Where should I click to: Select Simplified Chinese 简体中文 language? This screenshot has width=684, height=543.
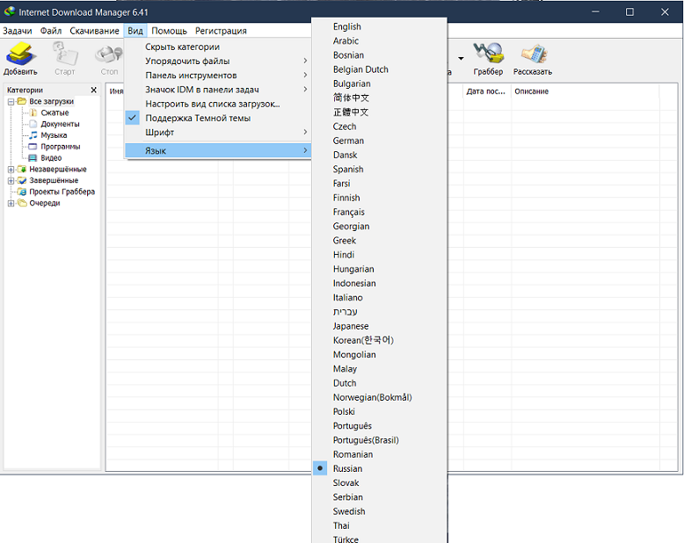tap(380, 98)
